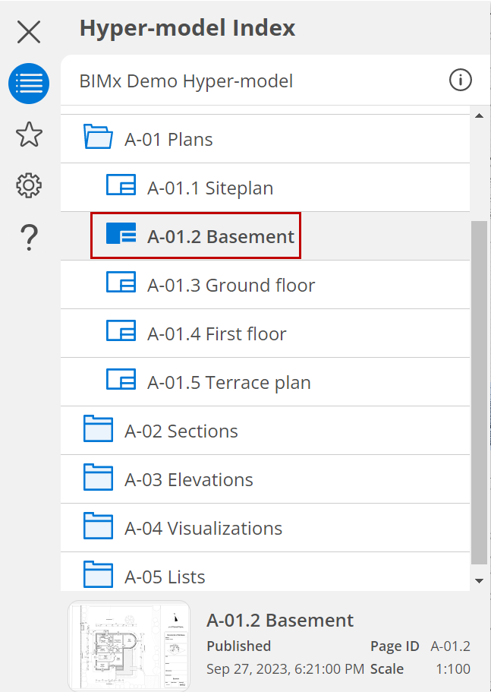Expand the A-03 Elevations folder
Screen dimensions: 491x692
coord(98,479)
